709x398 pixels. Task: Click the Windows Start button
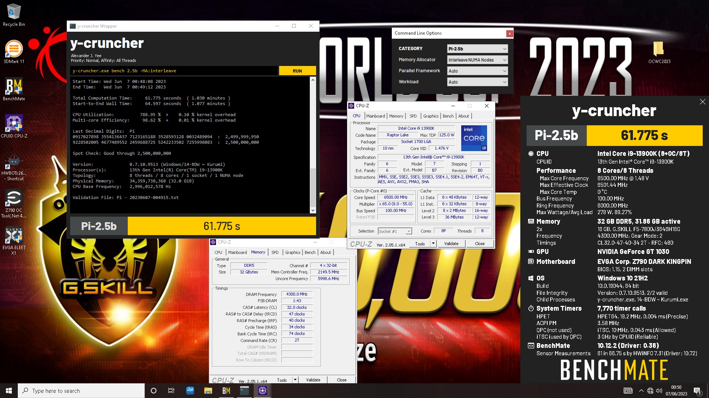click(x=9, y=391)
